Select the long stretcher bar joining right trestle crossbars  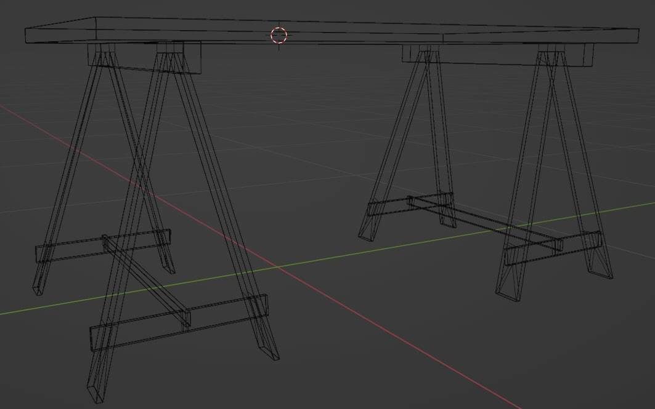click(x=485, y=223)
